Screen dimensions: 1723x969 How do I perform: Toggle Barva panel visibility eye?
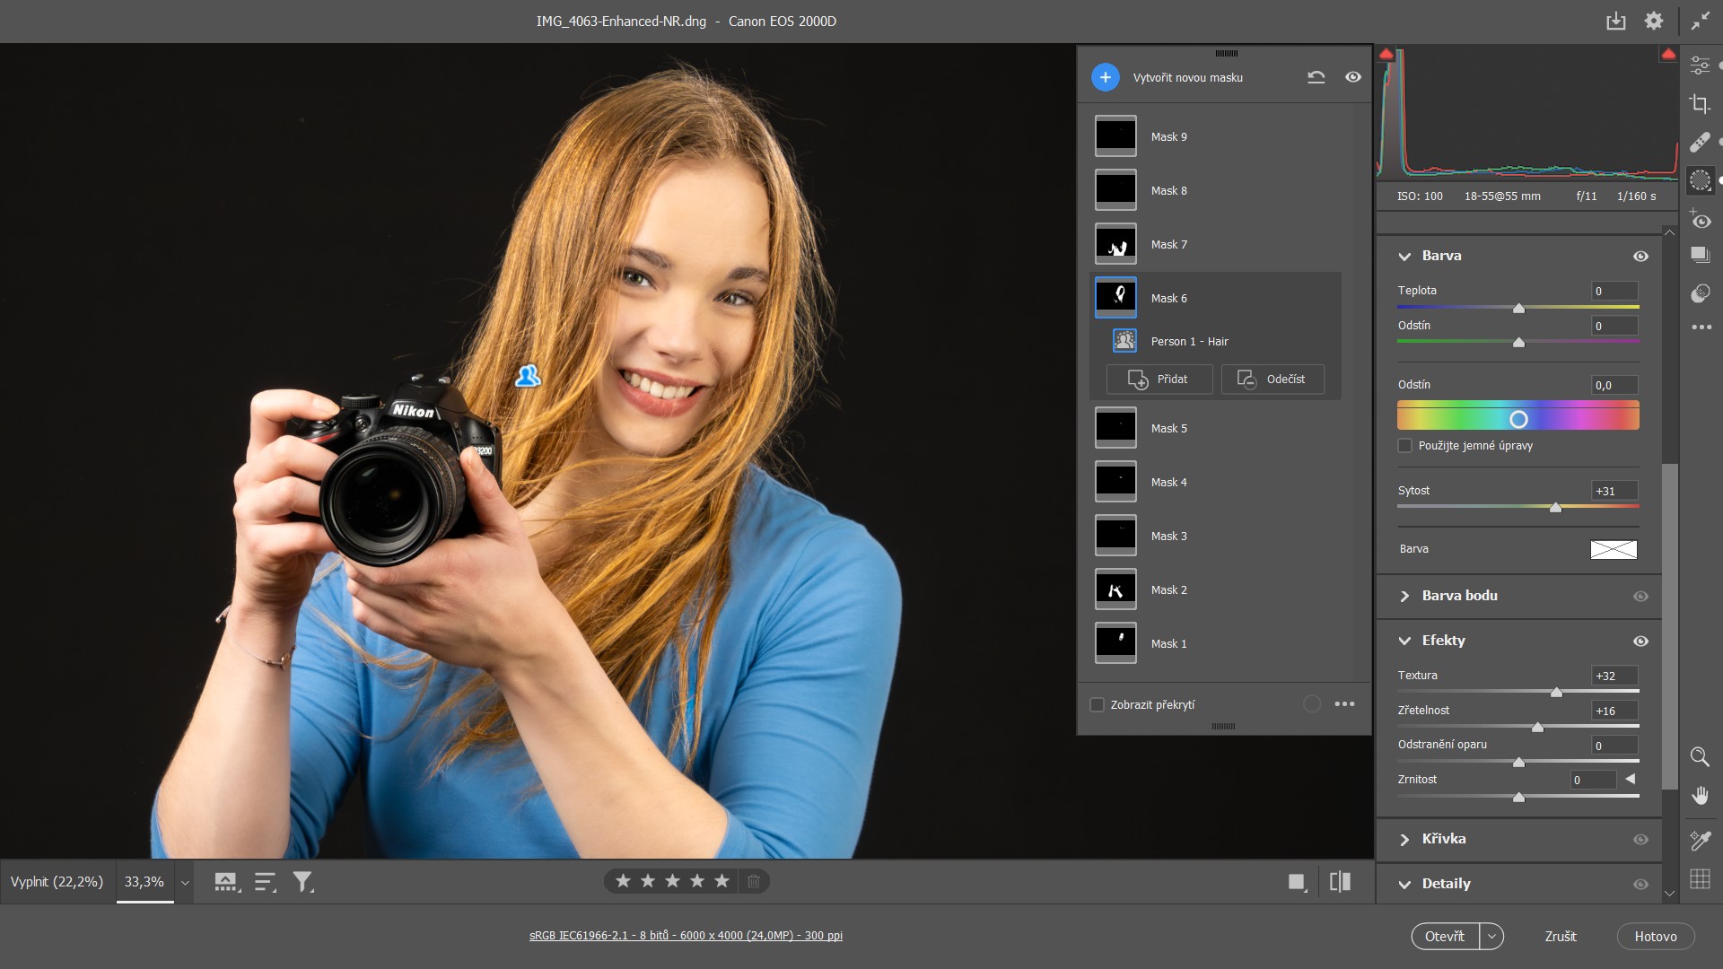pyautogui.click(x=1640, y=257)
